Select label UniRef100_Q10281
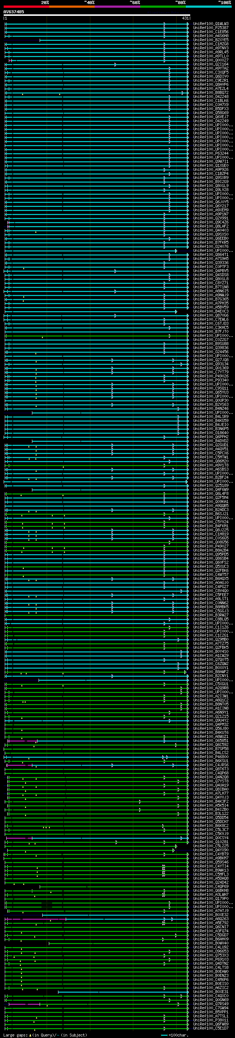This screenshot has width=235, height=1038. [211, 842]
